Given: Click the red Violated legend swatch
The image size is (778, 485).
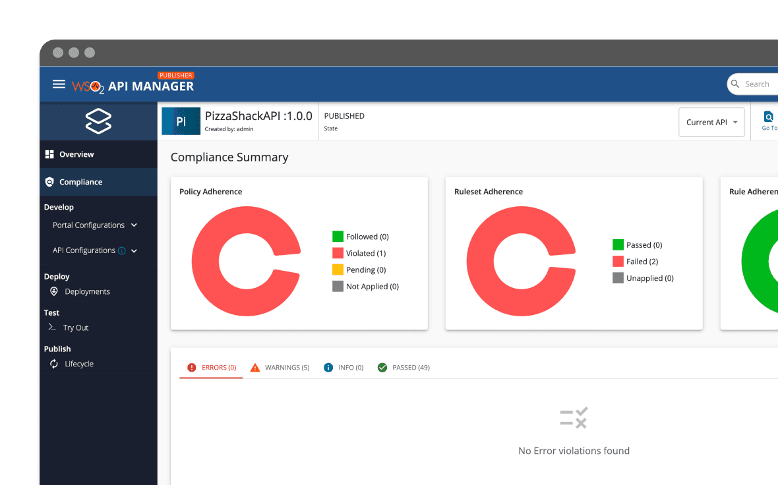Looking at the screenshot, I should (x=338, y=253).
